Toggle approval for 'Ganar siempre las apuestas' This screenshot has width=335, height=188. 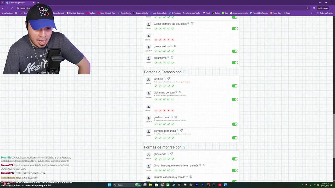(235, 28)
